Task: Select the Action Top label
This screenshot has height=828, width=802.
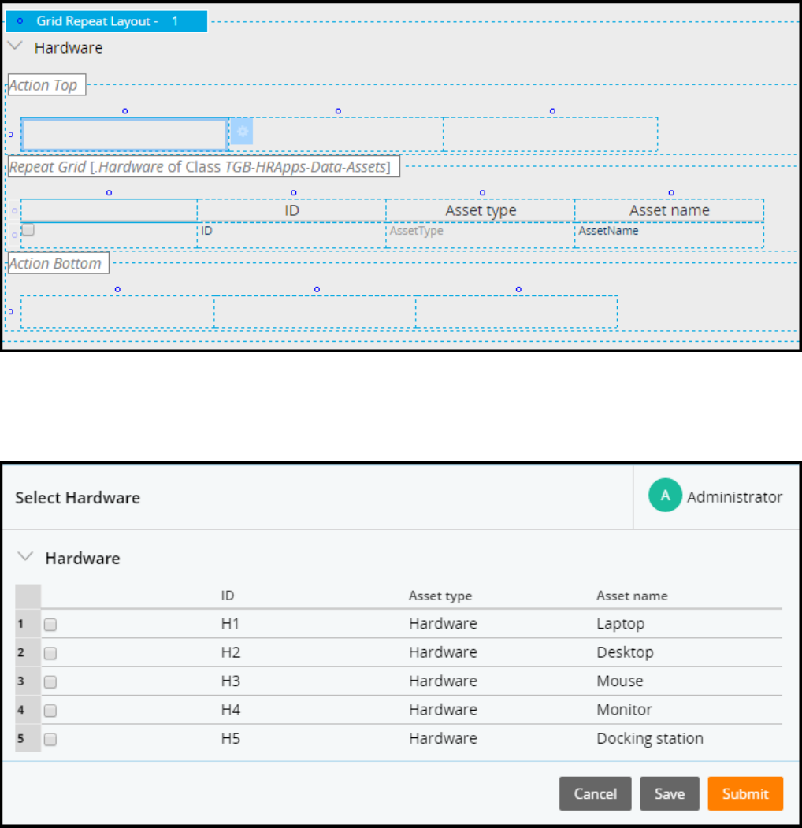Action: click(x=46, y=84)
